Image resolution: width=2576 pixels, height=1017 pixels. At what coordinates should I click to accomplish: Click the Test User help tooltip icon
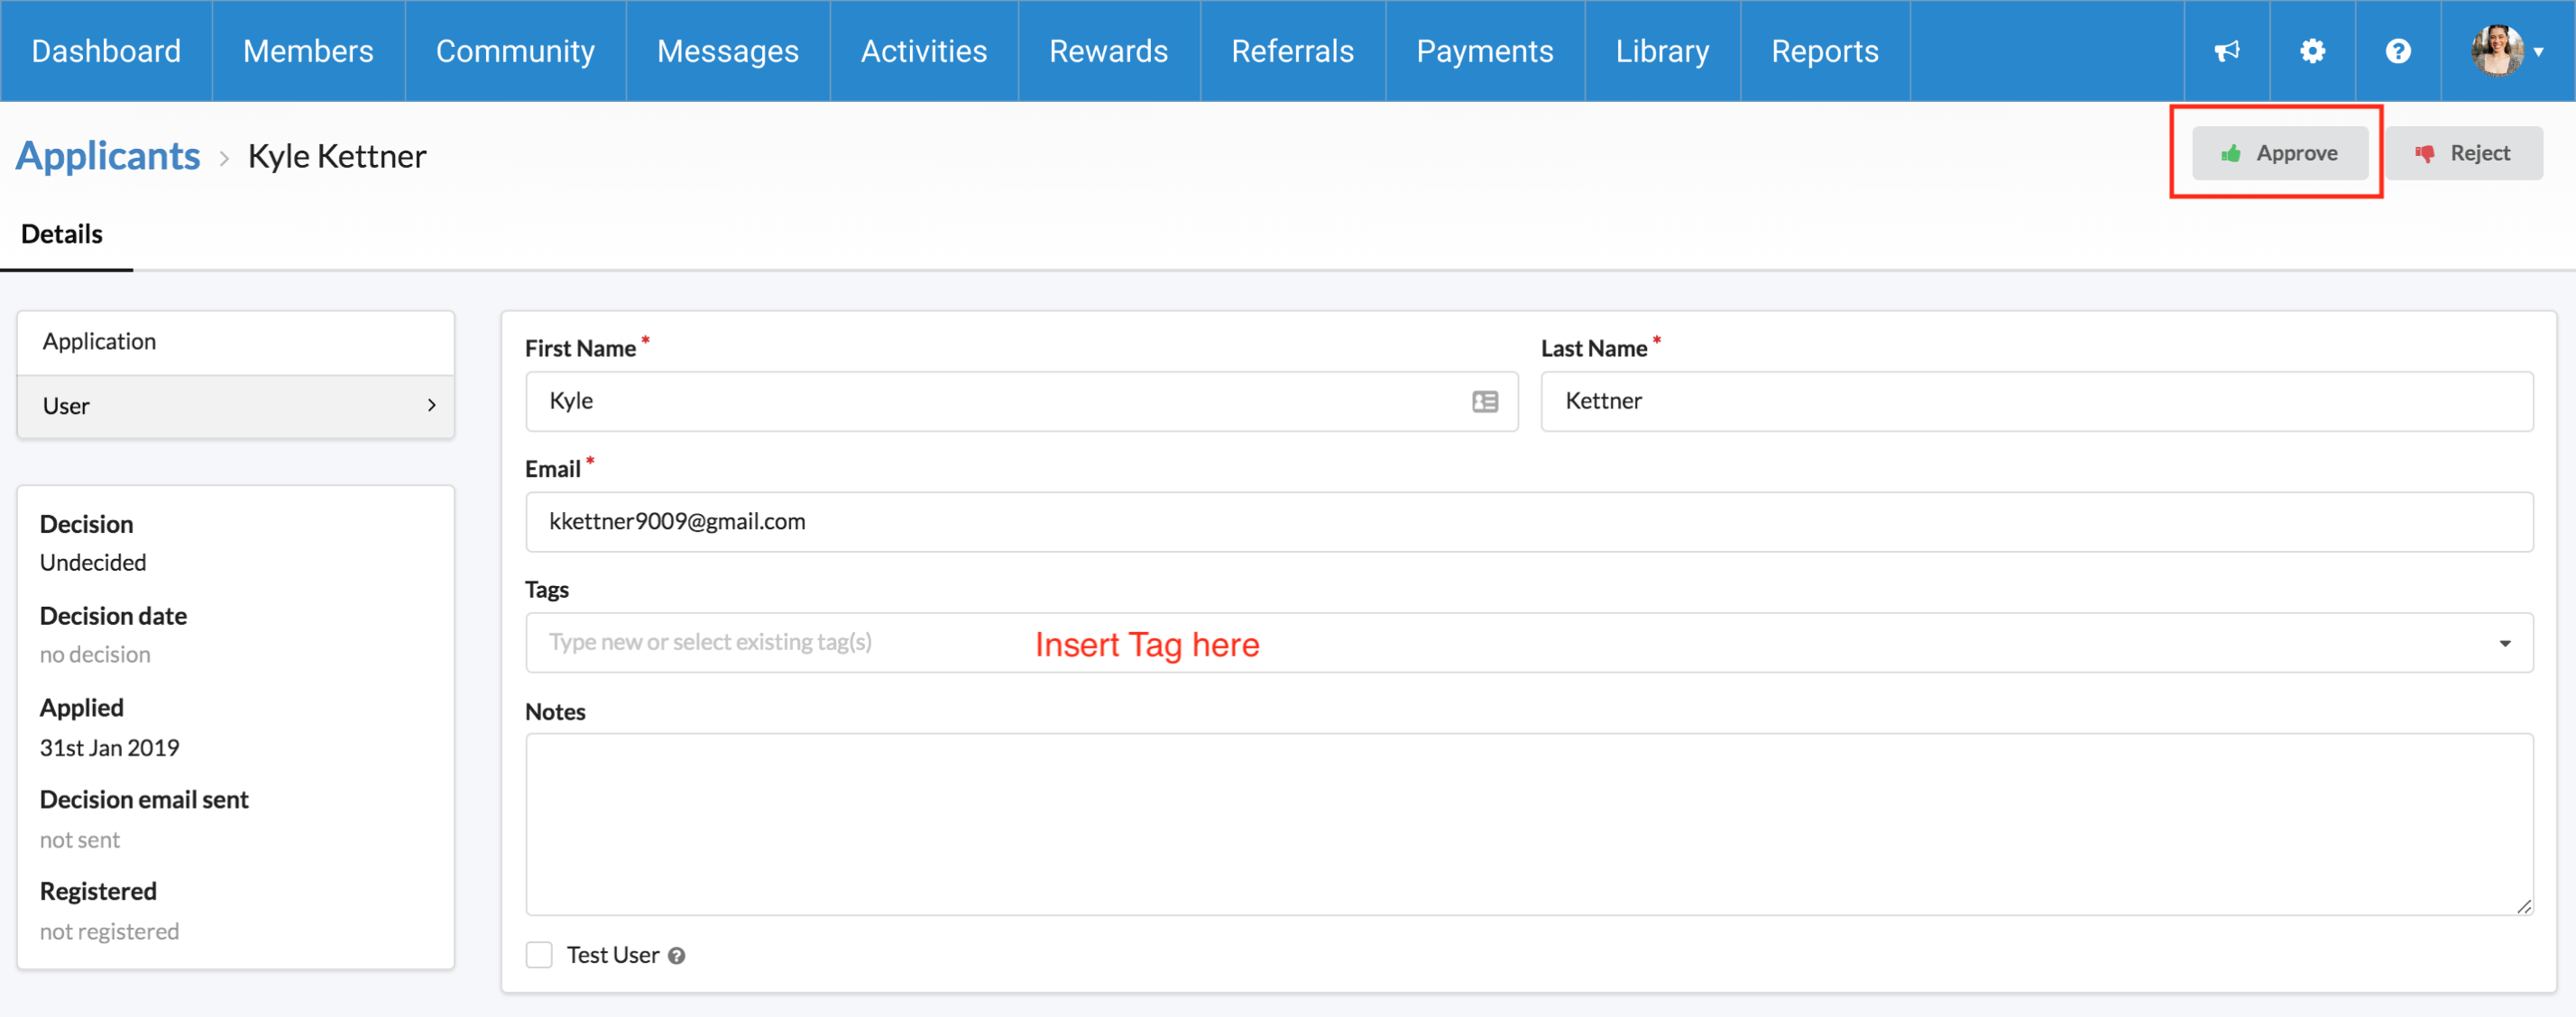click(677, 956)
